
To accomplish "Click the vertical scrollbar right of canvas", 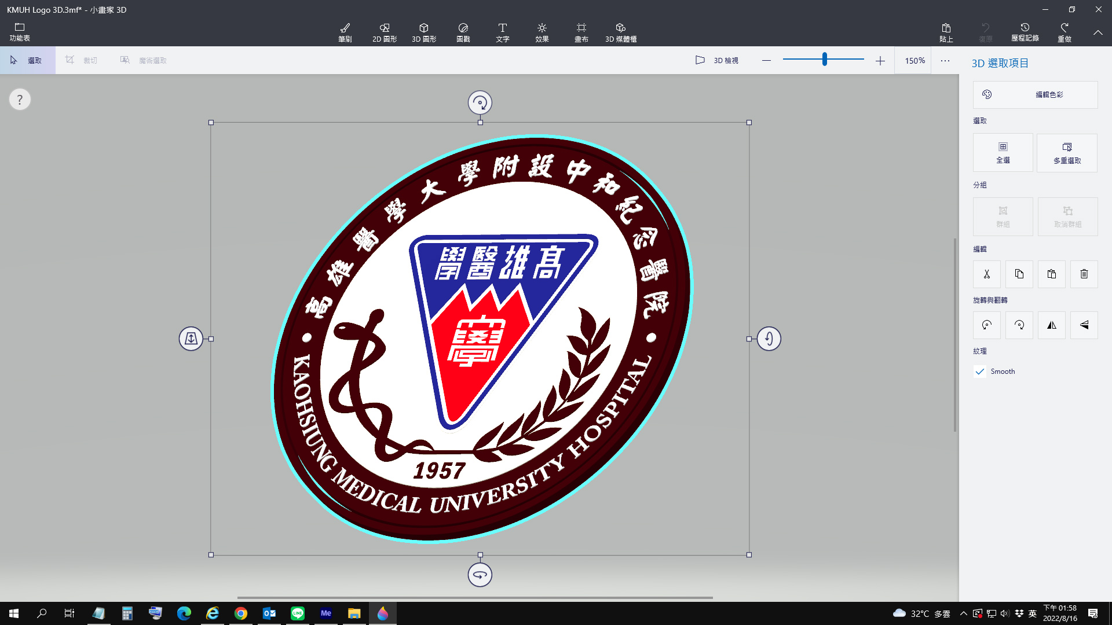I will coord(955,334).
